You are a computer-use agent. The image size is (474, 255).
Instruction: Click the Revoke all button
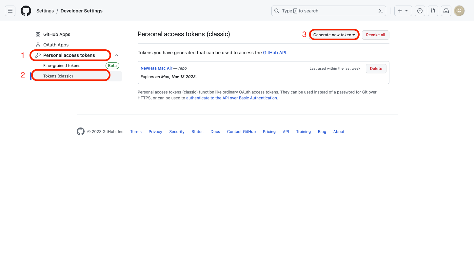376,35
